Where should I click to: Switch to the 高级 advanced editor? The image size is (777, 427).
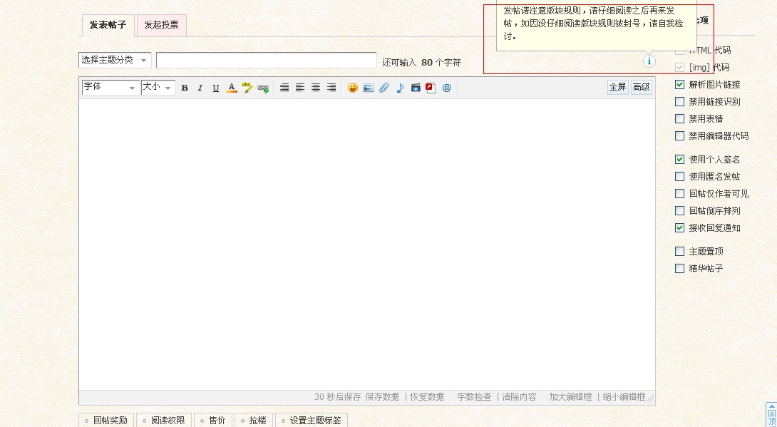tap(642, 87)
